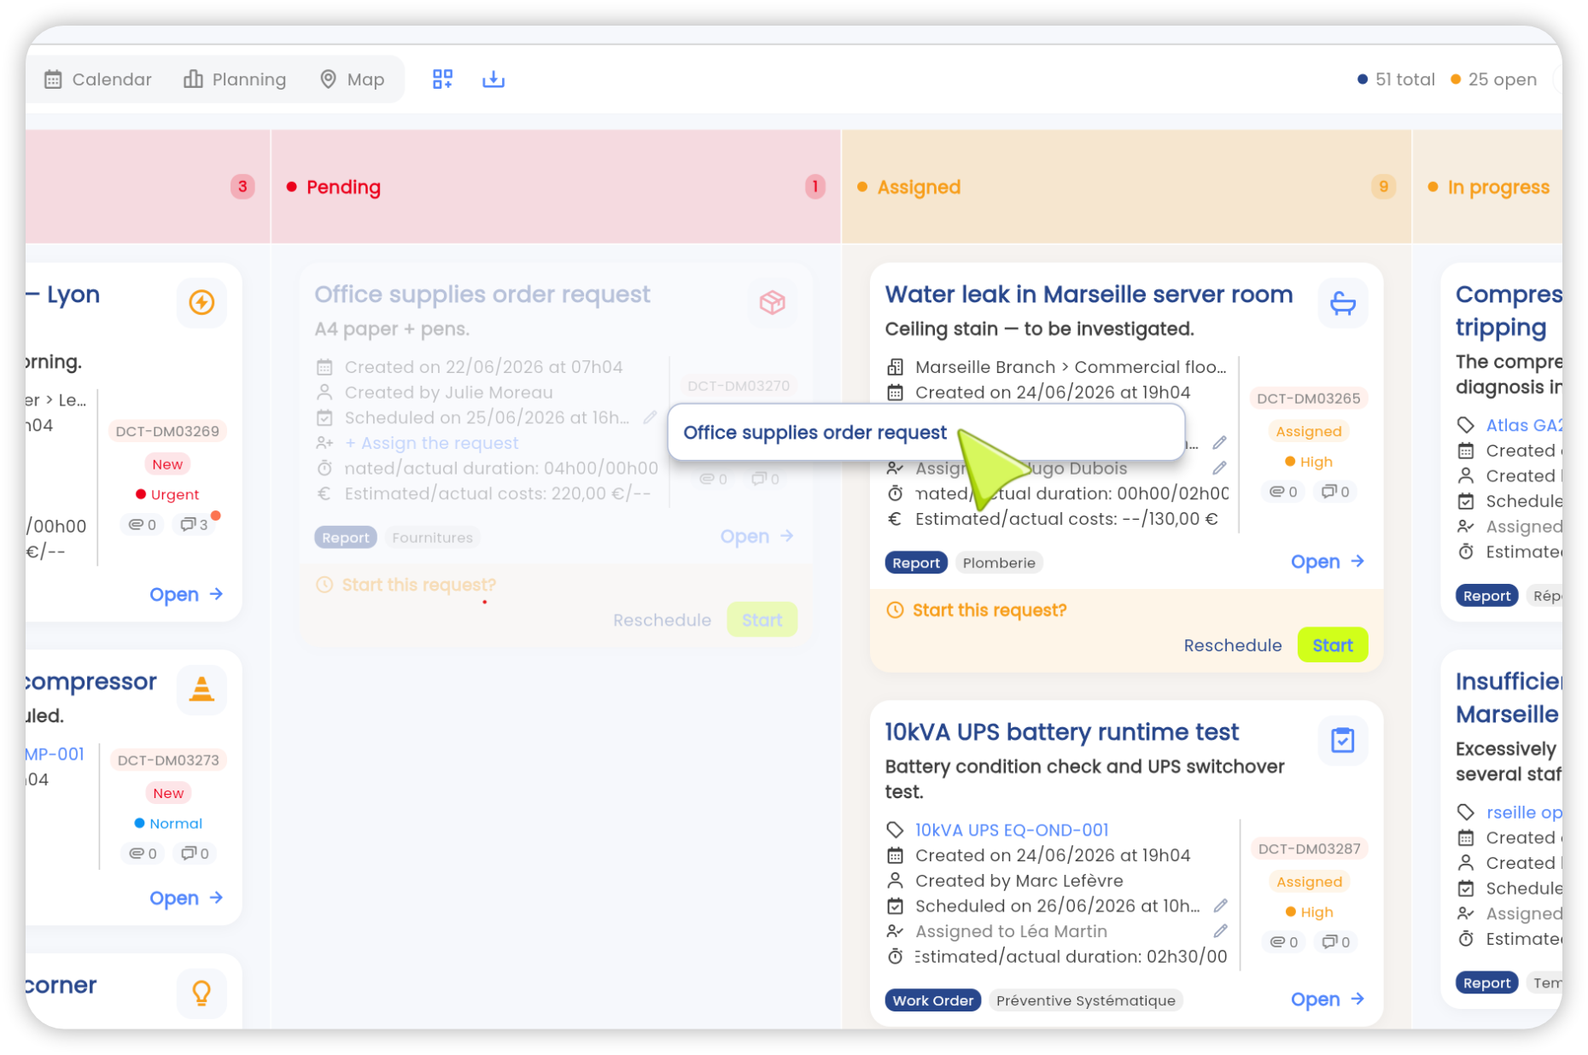Viewport: 1588px width, 1055px height.
Task: Start the Office supplies request
Action: [762, 620]
